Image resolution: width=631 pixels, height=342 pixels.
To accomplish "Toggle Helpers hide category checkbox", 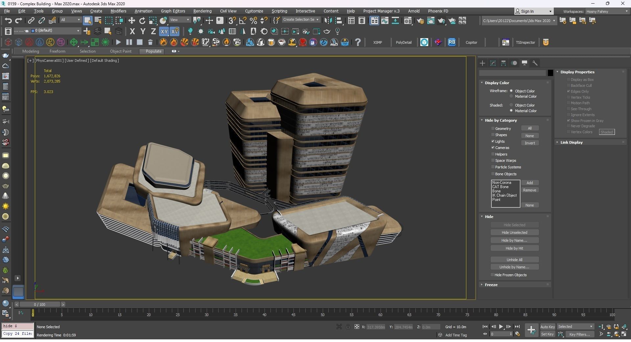I will [x=493, y=154].
